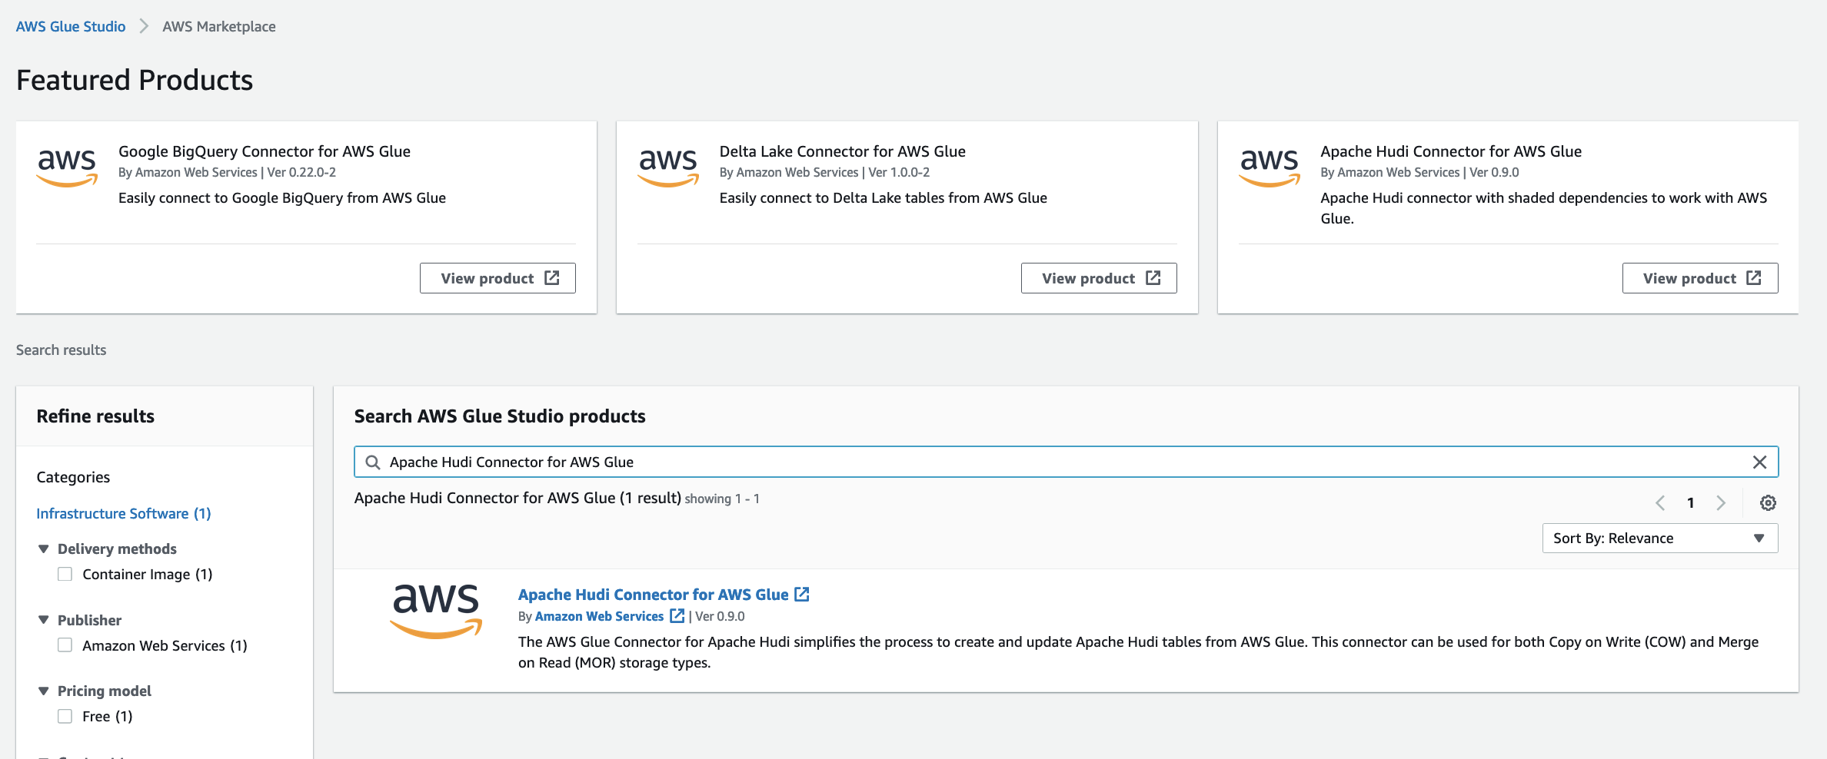
Task: Clear the search field with the X icon
Action: (1759, 462)
